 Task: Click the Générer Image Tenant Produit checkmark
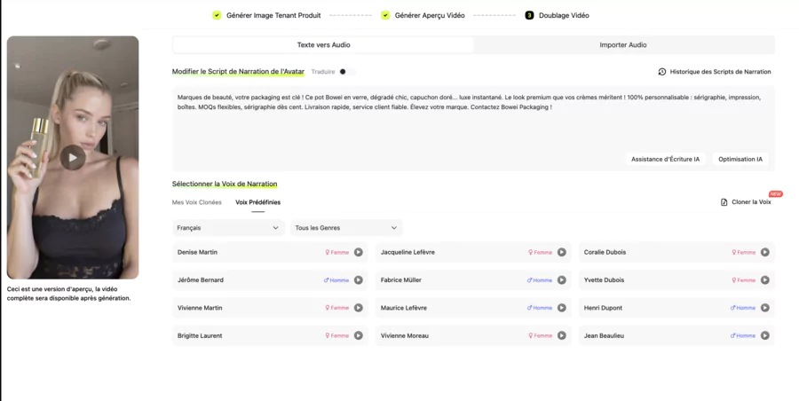click(218, 15)
